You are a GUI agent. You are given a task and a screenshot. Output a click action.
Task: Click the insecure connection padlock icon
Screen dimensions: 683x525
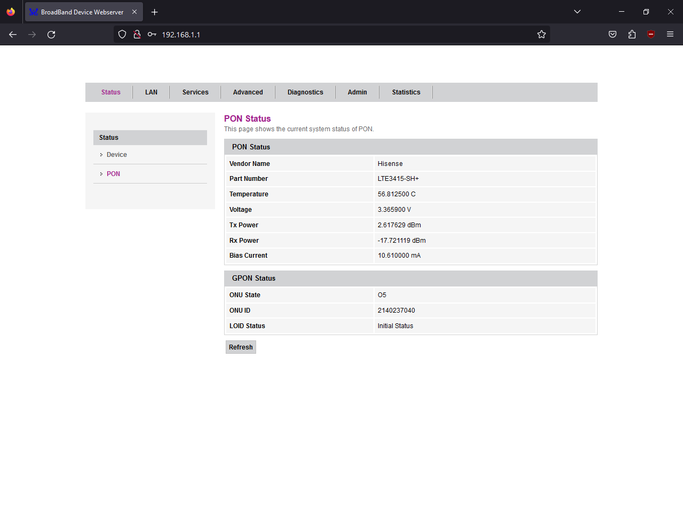pos(137,35)
